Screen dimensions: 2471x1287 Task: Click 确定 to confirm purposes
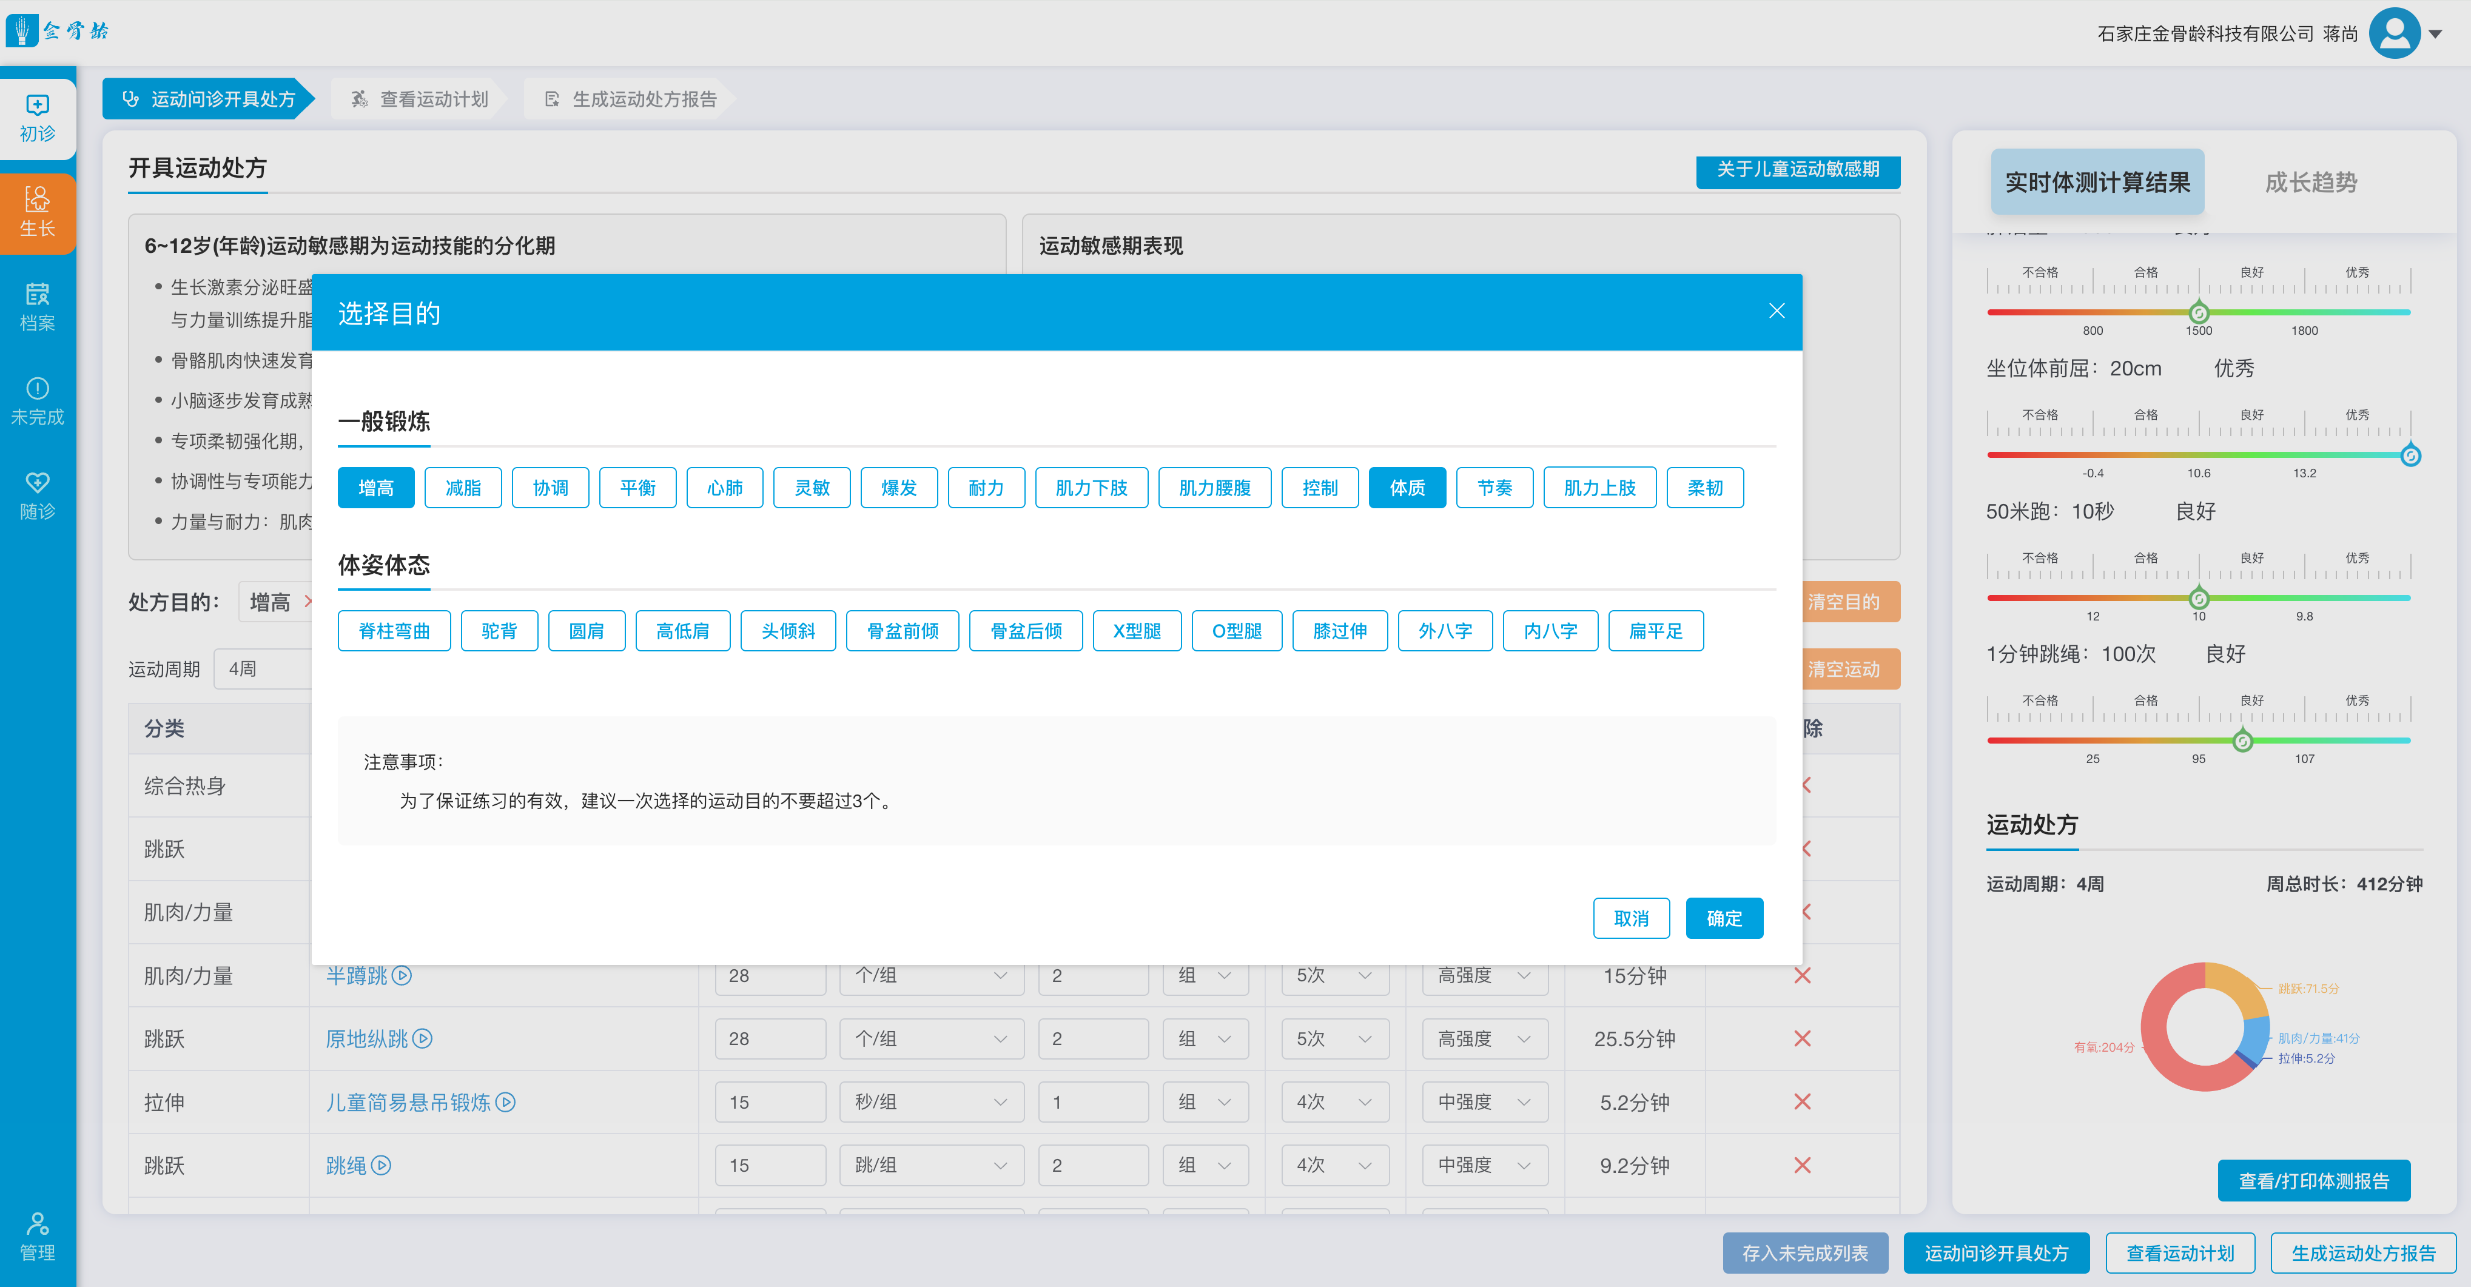1724,918
